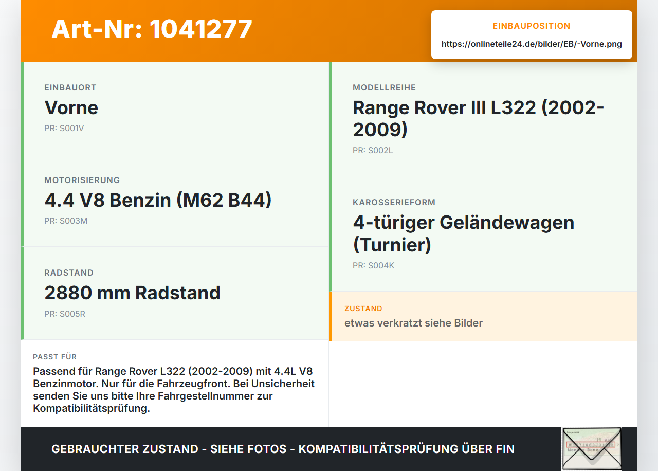Click the GEBRAUCHTER ZUSTAND footer banner text
Viewport: 658px width, 471px height.
pyautogui.click(x=283, y=449)
